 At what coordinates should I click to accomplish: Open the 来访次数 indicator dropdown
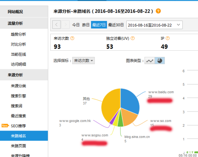[83, 61]
